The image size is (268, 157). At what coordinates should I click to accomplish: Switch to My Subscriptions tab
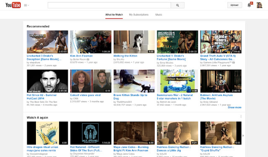pyautogui.click(x=139, y=15)
